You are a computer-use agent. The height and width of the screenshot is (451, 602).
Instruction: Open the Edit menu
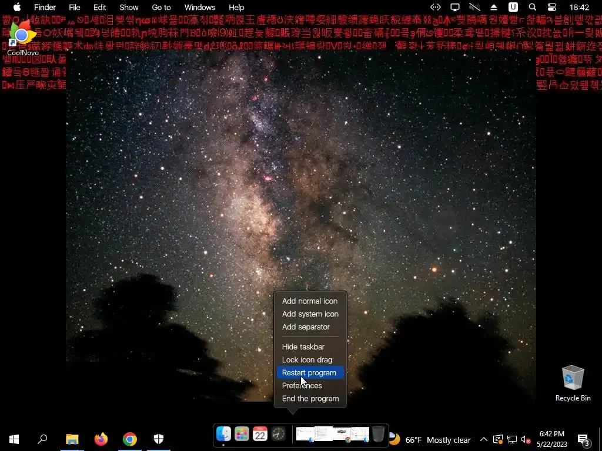100,7
